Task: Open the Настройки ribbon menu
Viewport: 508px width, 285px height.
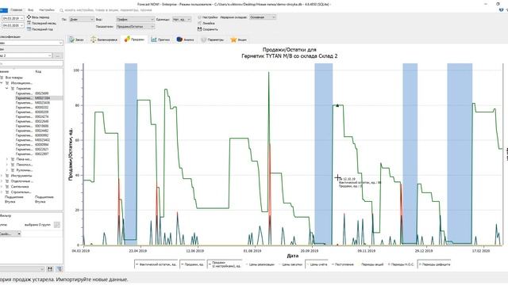Action: coord(47,10)
